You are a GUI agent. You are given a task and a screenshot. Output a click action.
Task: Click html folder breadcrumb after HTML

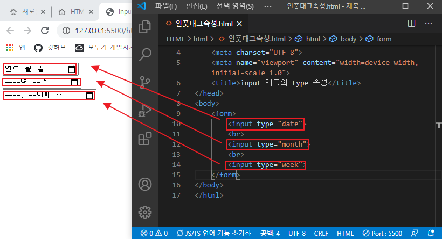point(201,39)
